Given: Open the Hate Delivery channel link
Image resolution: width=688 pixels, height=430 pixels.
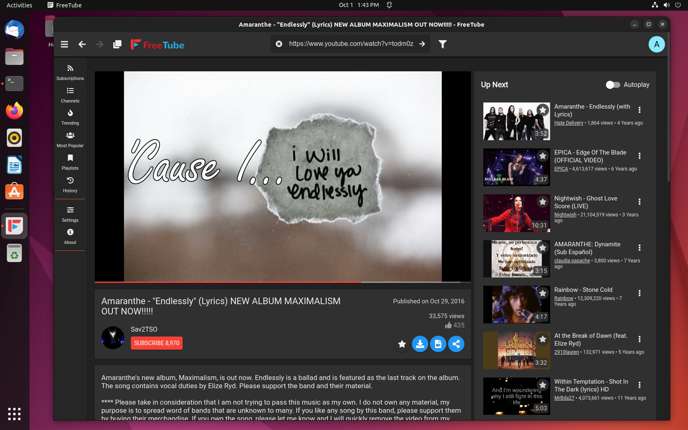Looking at the screenshot, I should pos(569,123).
